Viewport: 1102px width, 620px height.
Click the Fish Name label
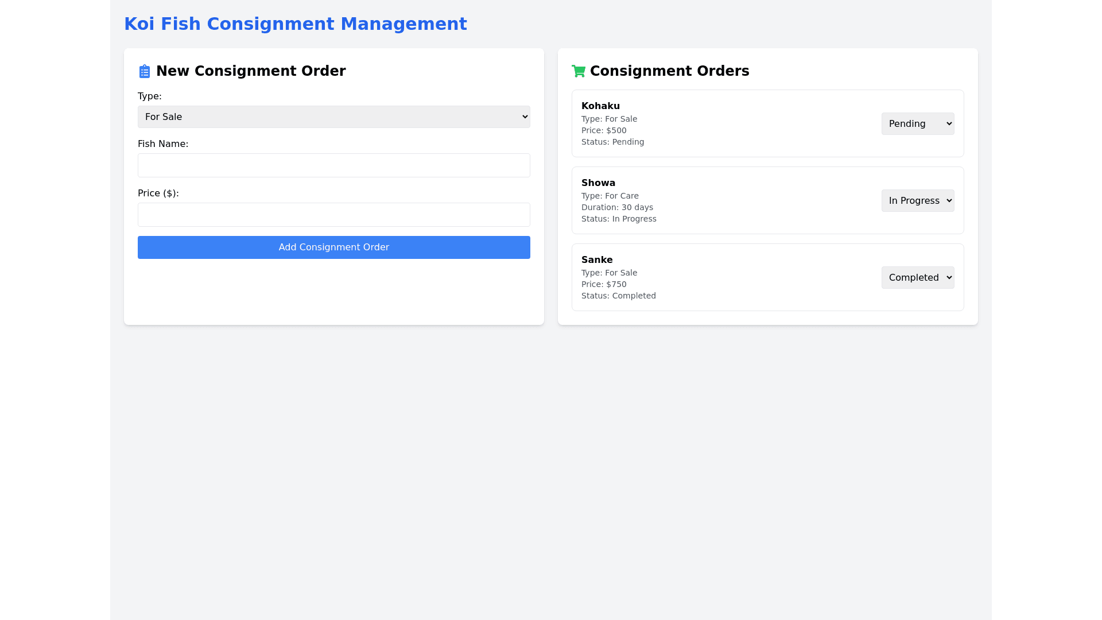tap(163, 144)
